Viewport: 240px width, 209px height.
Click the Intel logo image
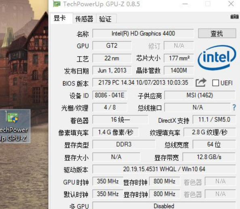[x=217, y=58]
